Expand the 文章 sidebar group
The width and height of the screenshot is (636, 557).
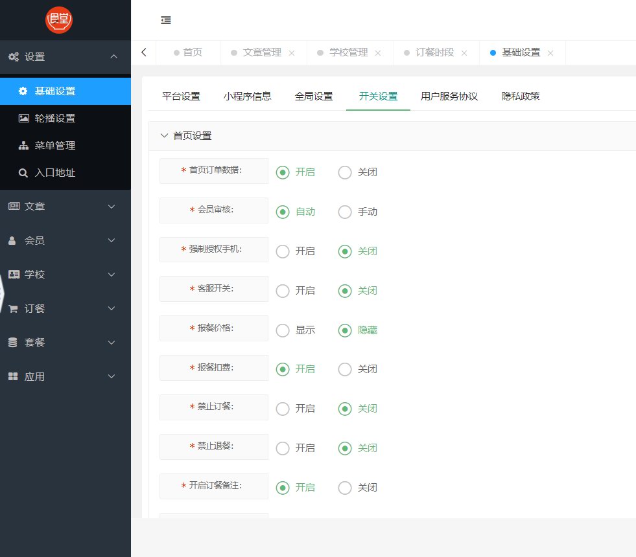pyautogui.click(x=112, y=206)
